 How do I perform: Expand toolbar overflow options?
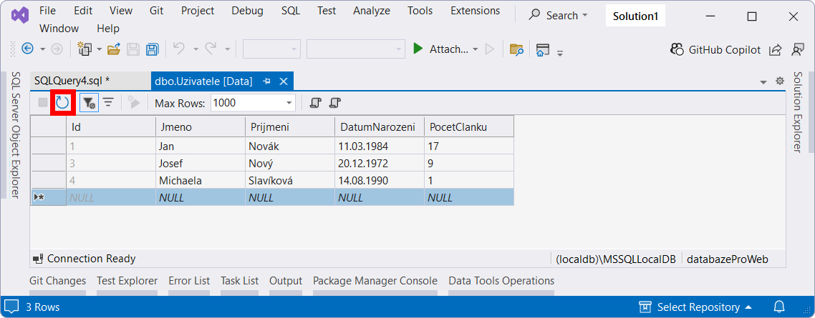pyautogui.click(x=560, y=52)
